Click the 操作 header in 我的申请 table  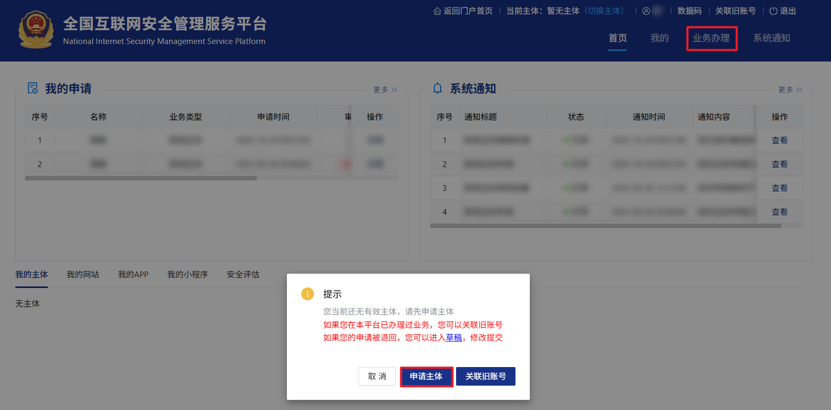point(375,117)
